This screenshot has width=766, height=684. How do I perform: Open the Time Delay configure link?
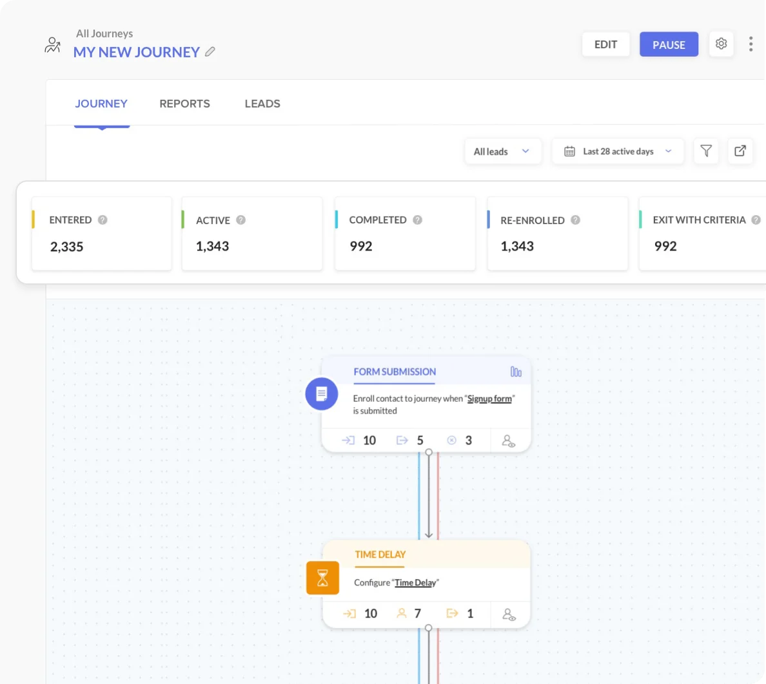pyautogui.click(x=415, y=582)
